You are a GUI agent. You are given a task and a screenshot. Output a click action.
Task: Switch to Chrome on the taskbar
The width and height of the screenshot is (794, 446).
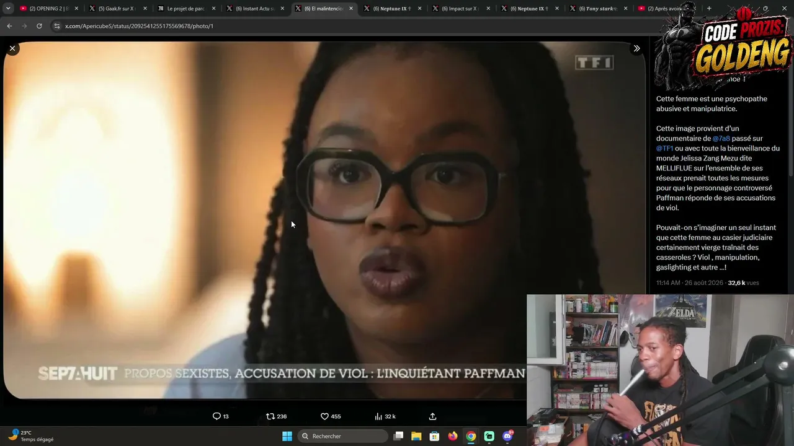click(471, 436)
